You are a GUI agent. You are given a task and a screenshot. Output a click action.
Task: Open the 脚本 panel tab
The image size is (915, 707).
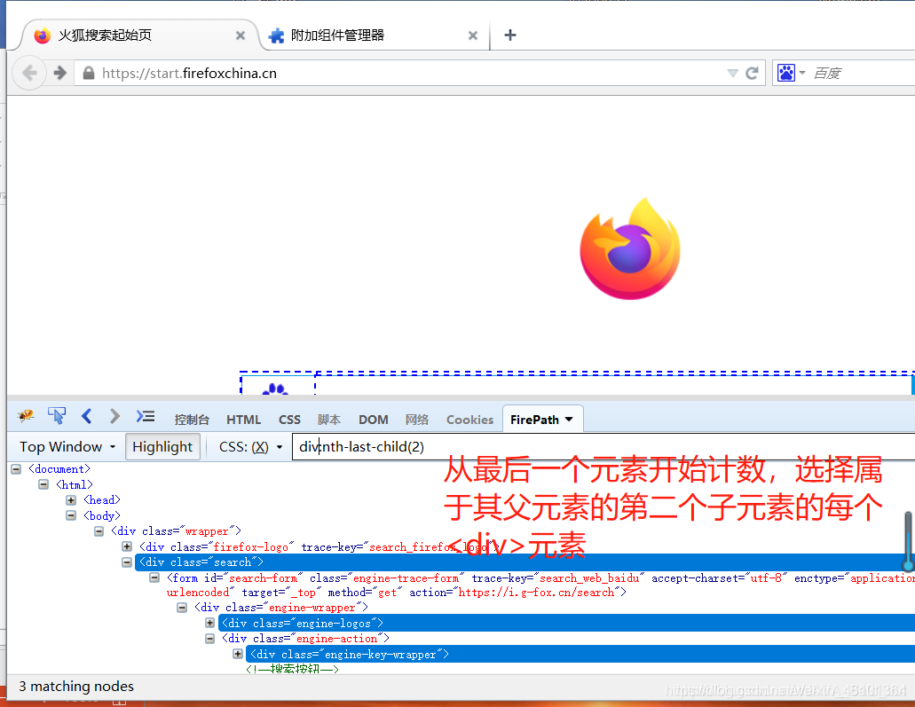coord(329,420)
